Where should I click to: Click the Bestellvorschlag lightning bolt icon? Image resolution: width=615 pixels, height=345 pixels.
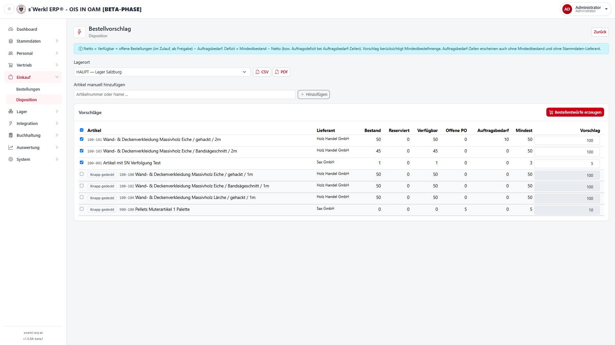pyautogui.click(x=80, y=32)
